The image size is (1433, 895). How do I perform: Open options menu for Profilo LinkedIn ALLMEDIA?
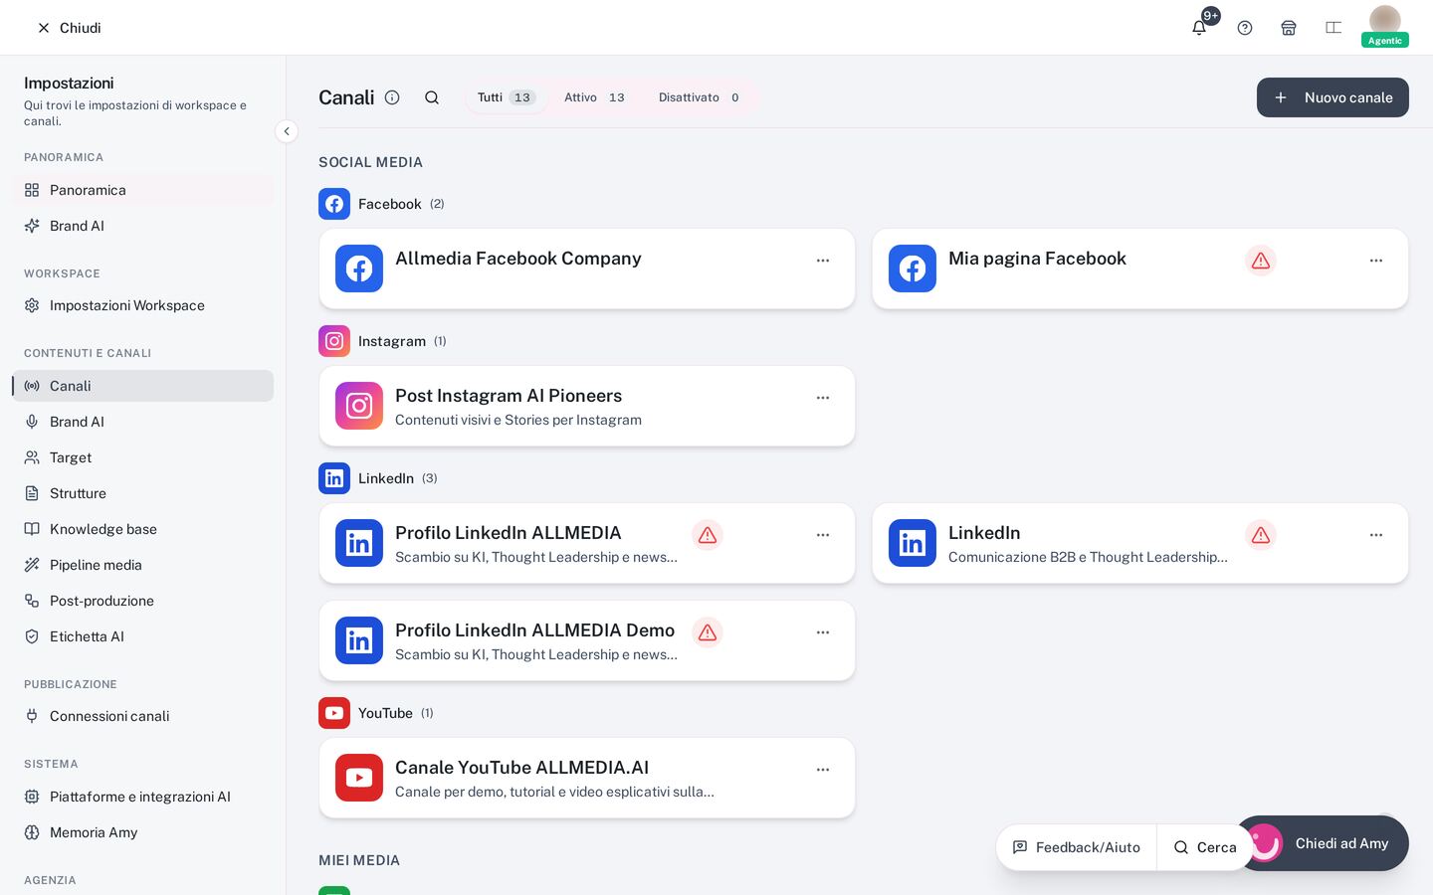pos(823,535)
